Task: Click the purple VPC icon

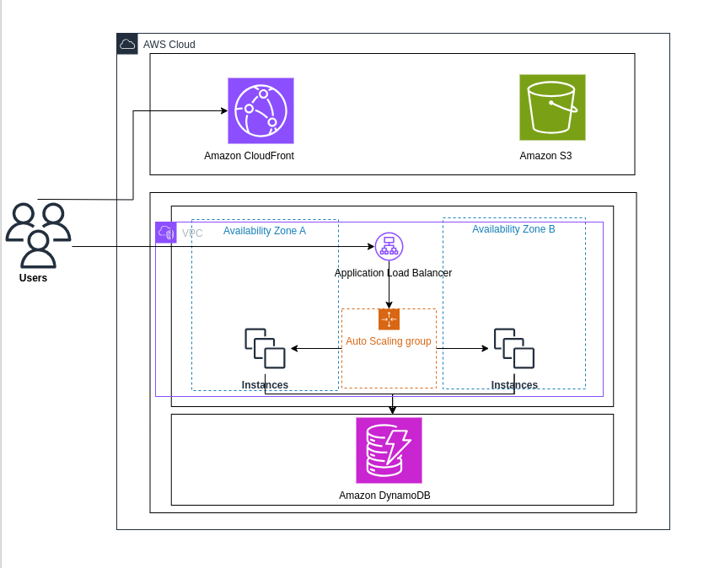Action: (x=166, y=233)
